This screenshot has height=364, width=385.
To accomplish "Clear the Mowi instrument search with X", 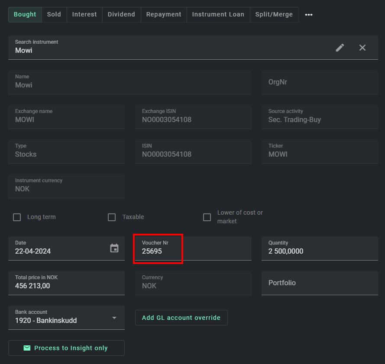I will tap(362, 48).
